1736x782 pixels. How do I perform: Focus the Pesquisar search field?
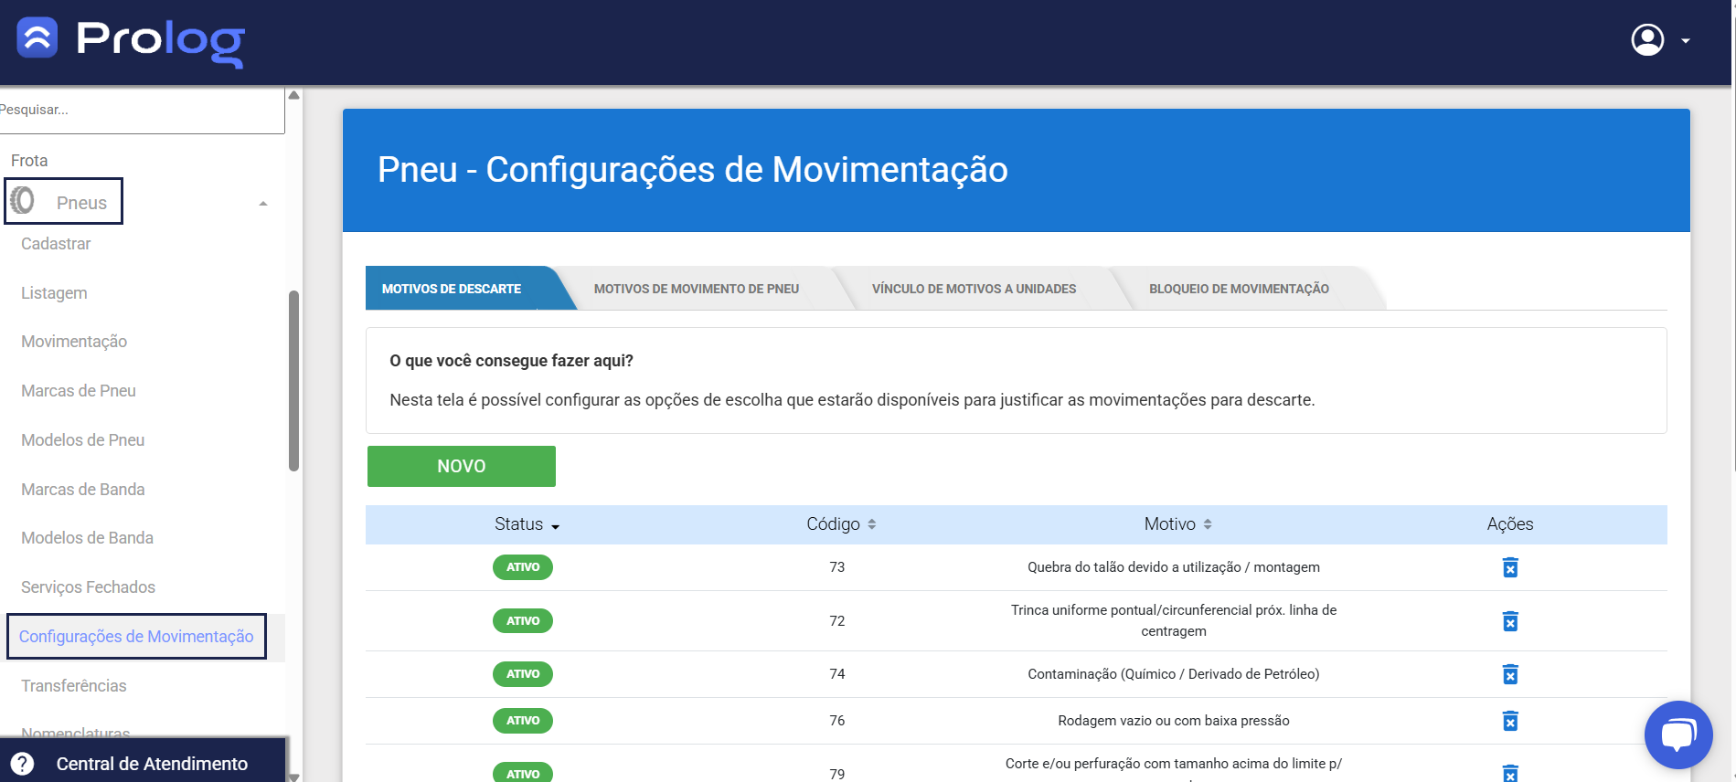(x=142, y=110)
